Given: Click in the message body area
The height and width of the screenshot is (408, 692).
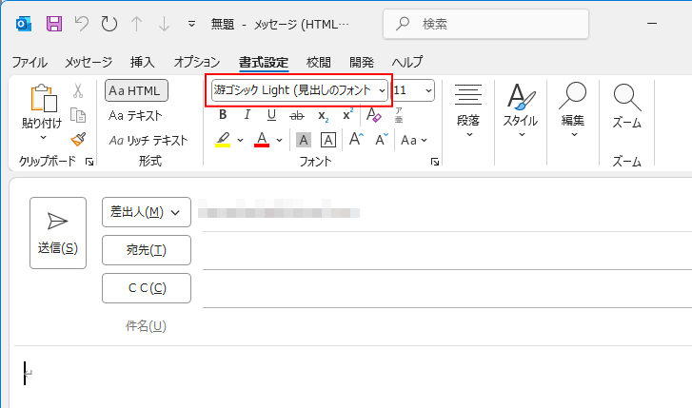Looking at the screenshot, I should (353, 378).
